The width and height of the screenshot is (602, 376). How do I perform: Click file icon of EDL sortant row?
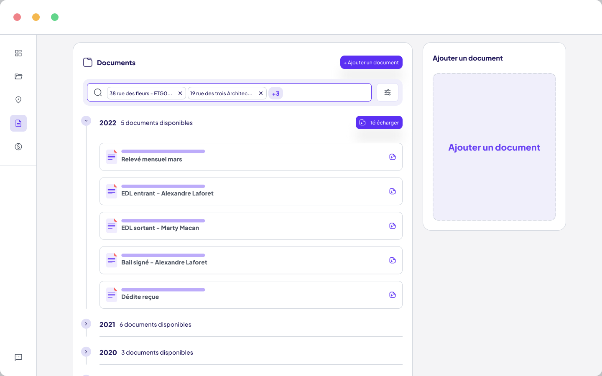coord(112,226)
